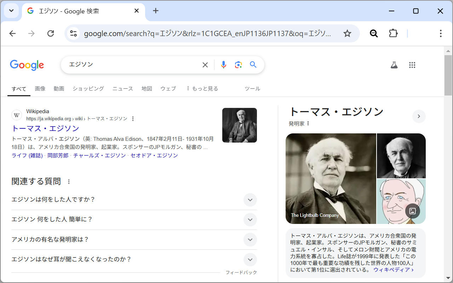Open the three-dot menu next to 発明家

click(x=308, y=123)
